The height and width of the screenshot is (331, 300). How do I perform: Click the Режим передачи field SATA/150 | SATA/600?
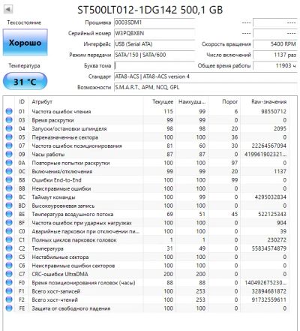(154, 55)
